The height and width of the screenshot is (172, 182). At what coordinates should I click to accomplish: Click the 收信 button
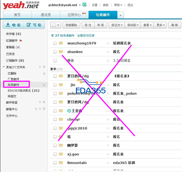pyautogui.click(x=13, y=25)
